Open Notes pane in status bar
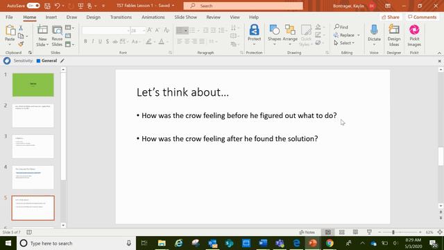The width and height of the screenshot is (444, 250). pyautogui.click(x=307, y=232)
